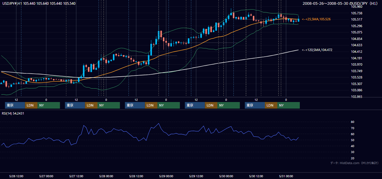382x179 pixels.
Task: Select the orange 25 SMA label 105.526
Action: (x=316, y=19)
